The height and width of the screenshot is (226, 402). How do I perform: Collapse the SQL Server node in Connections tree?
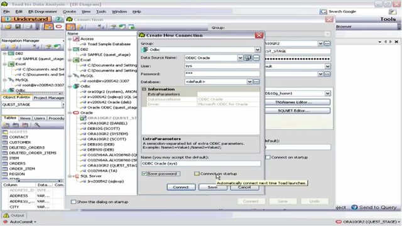click(x=70, y=176)
